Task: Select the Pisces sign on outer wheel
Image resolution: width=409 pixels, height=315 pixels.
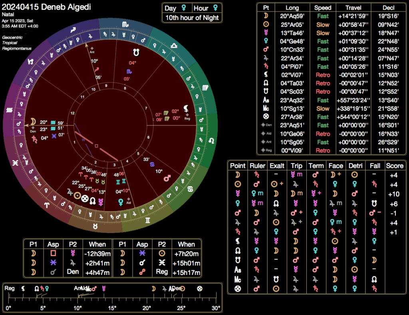Action: coord(16,163)
